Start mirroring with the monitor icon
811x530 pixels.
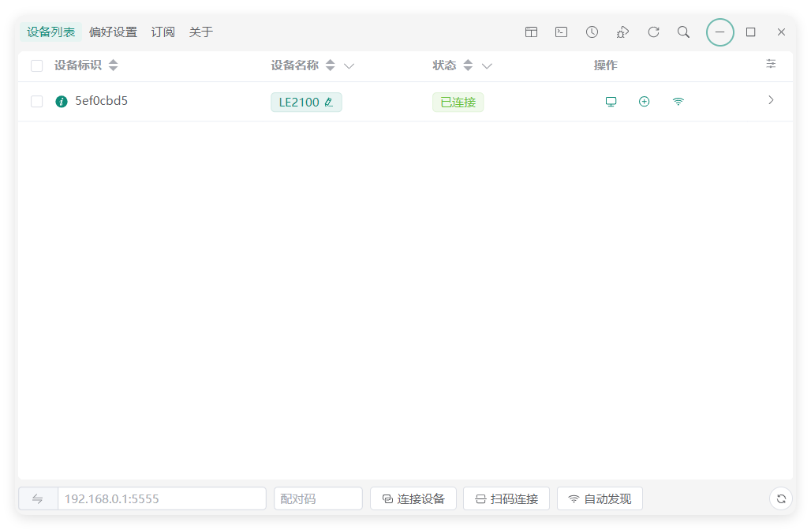point(611,101)
